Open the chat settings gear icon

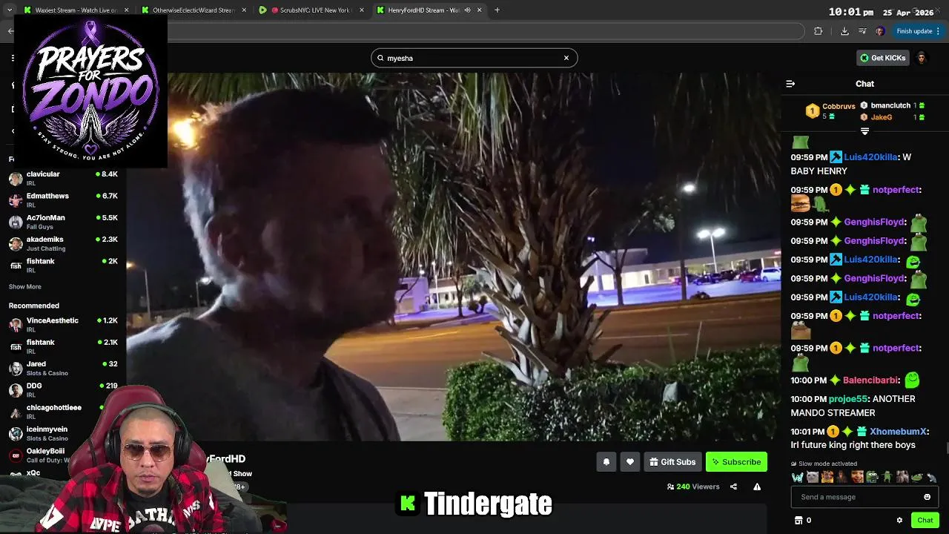click(899, 520)
